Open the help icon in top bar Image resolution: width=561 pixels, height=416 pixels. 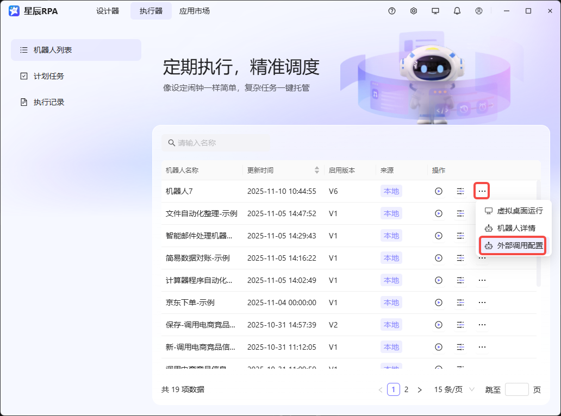click(x=392, y=10)
